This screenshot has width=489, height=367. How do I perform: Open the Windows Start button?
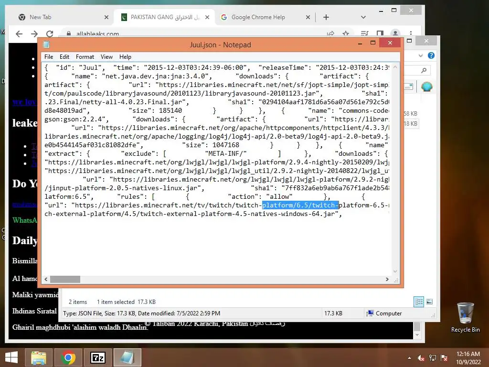pyautogui.click(x=11, y=357)
